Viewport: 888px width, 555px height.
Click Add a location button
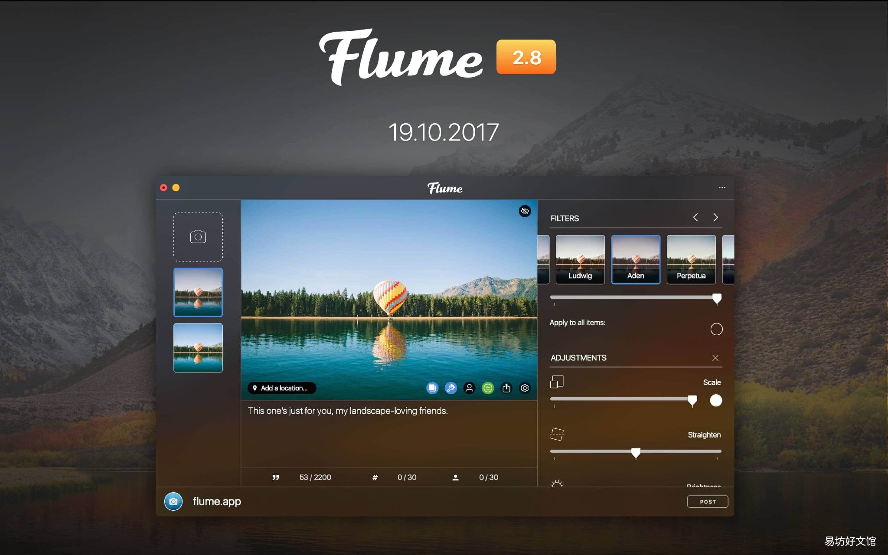(282, 388)
